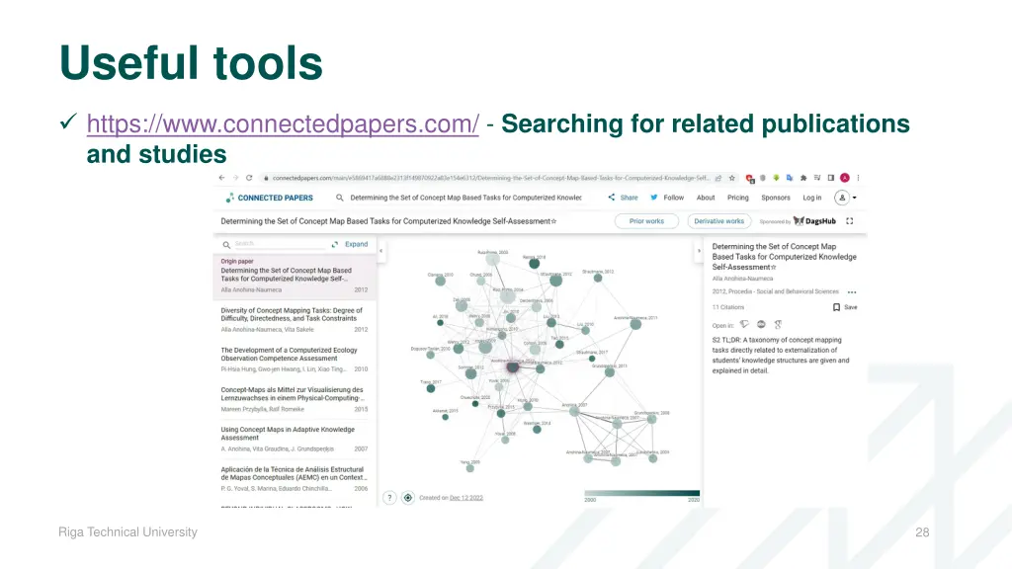
Task: Click the Prior works button
Action: [x=646, y=221]
